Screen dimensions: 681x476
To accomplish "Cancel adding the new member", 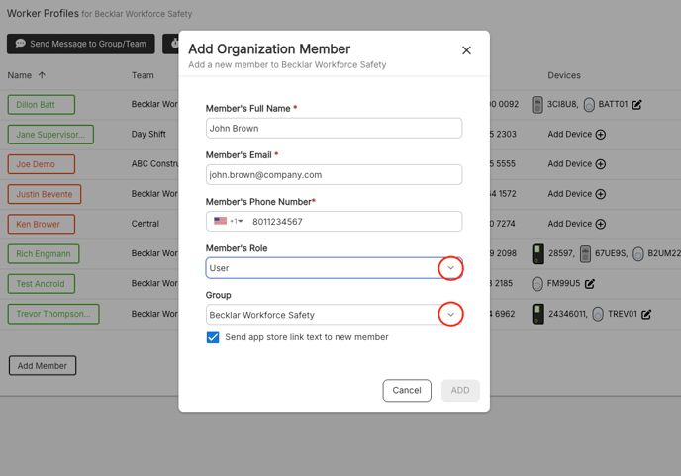I will coord(407,391).
